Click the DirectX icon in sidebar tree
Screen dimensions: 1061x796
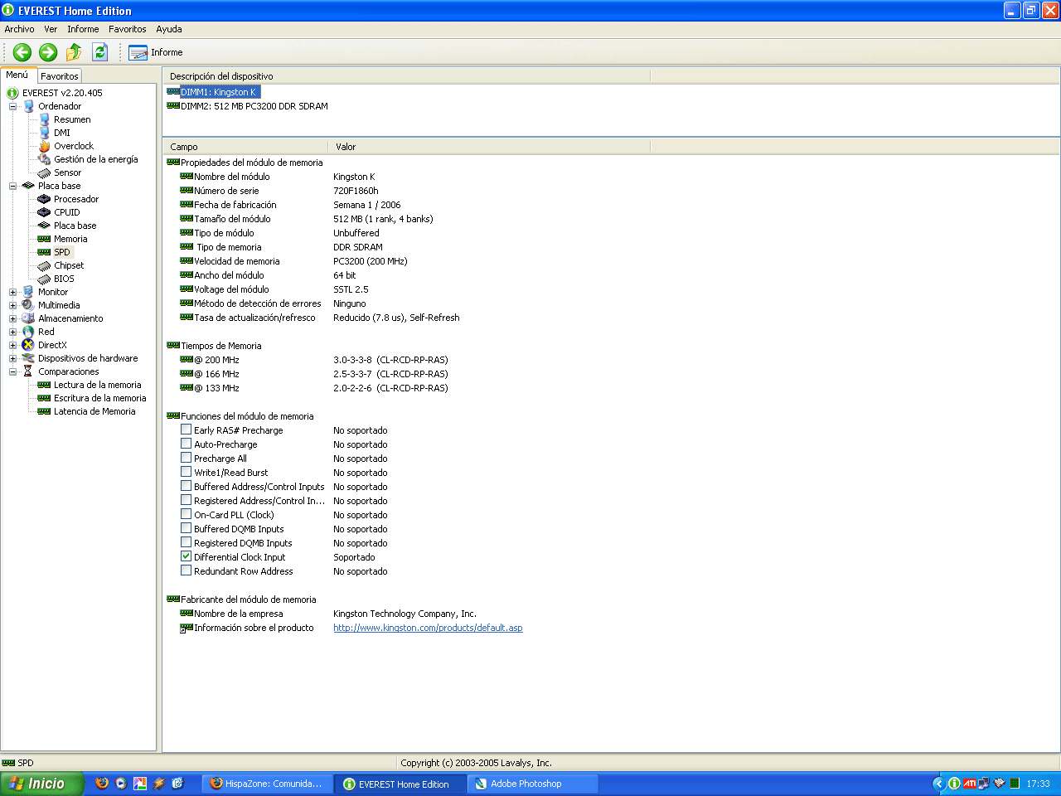pos(28,345)
